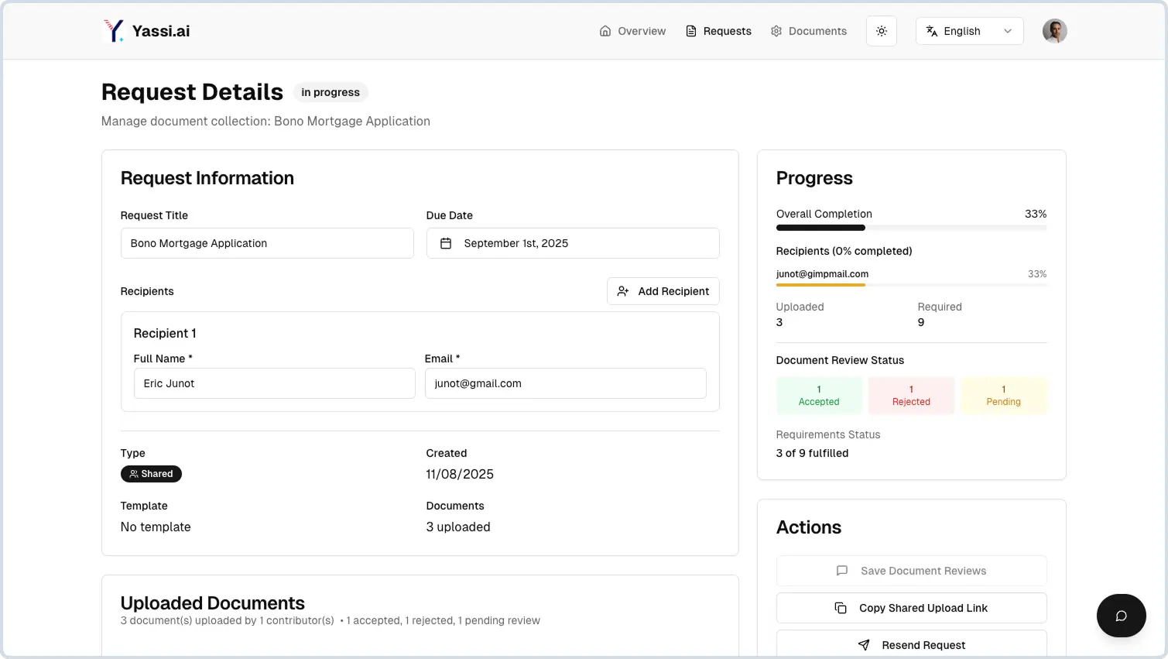This screenshot has width=1168, height=659.
Task: Open the English language dropdown
Action: point(968,31)
